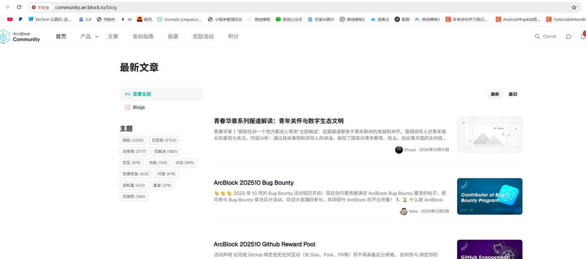Open the 微信公众号 bookmark
This screenshot has height=259, width=586.
(289, 19)
